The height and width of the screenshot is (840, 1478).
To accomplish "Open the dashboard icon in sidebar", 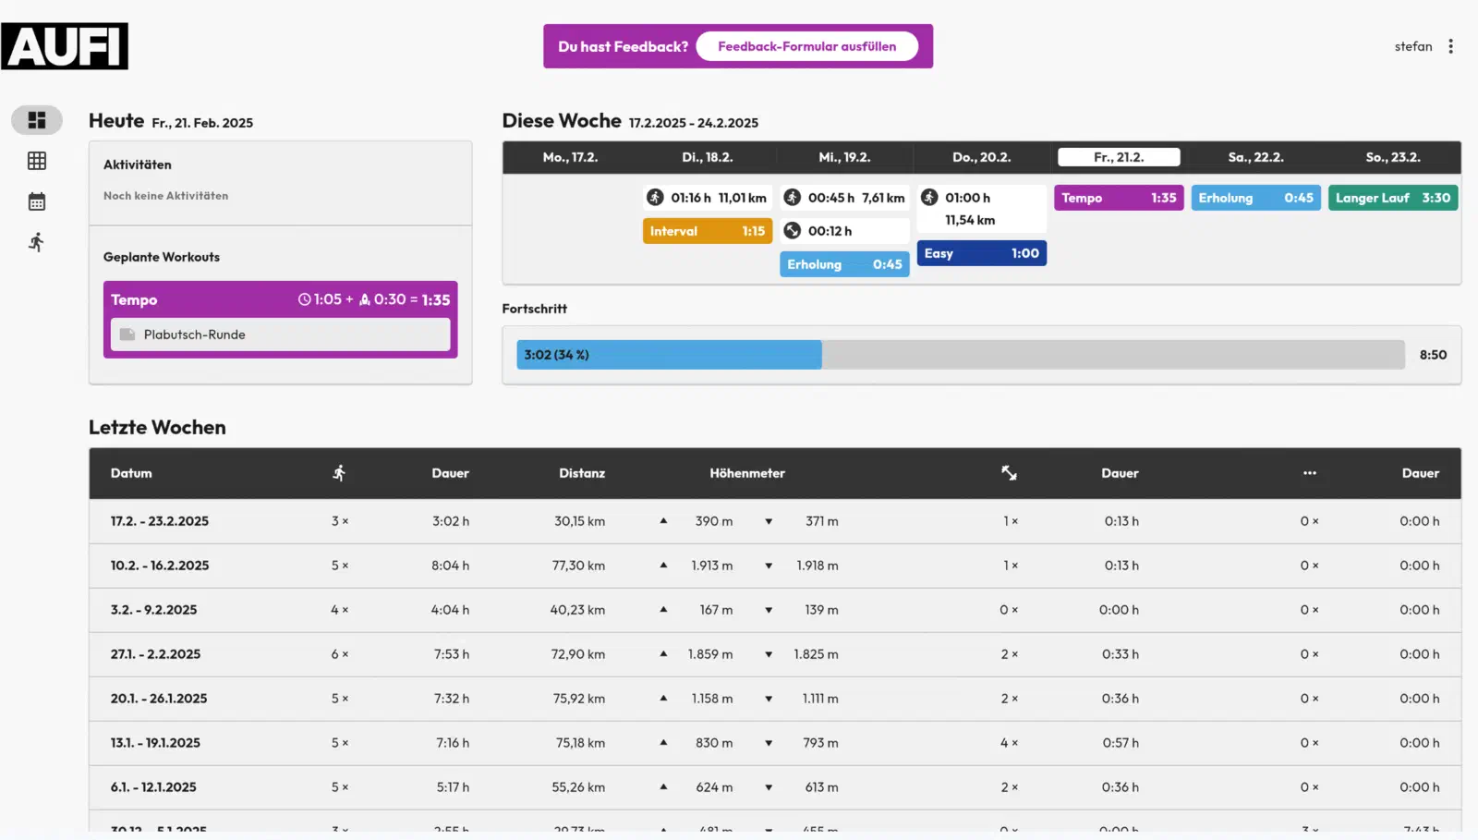I will pyautogui.click(x=37, y=120).
